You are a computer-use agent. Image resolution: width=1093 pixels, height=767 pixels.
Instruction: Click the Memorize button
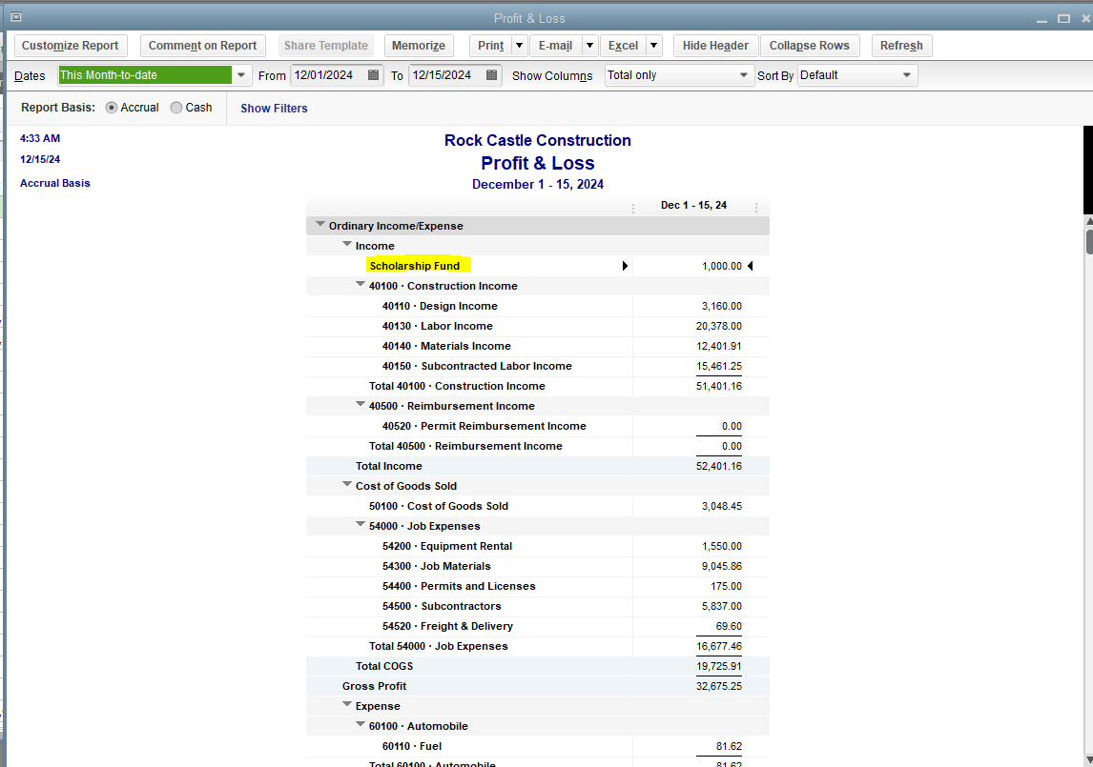tap(419, 46)
